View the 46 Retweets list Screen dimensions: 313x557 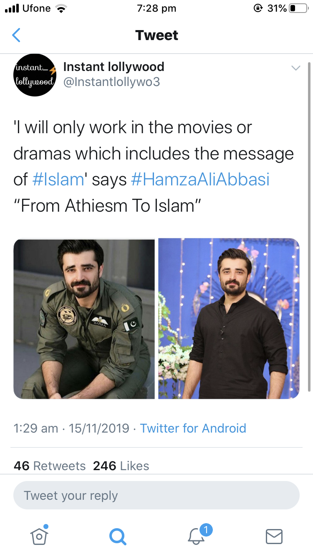click(x=50, y=466)
